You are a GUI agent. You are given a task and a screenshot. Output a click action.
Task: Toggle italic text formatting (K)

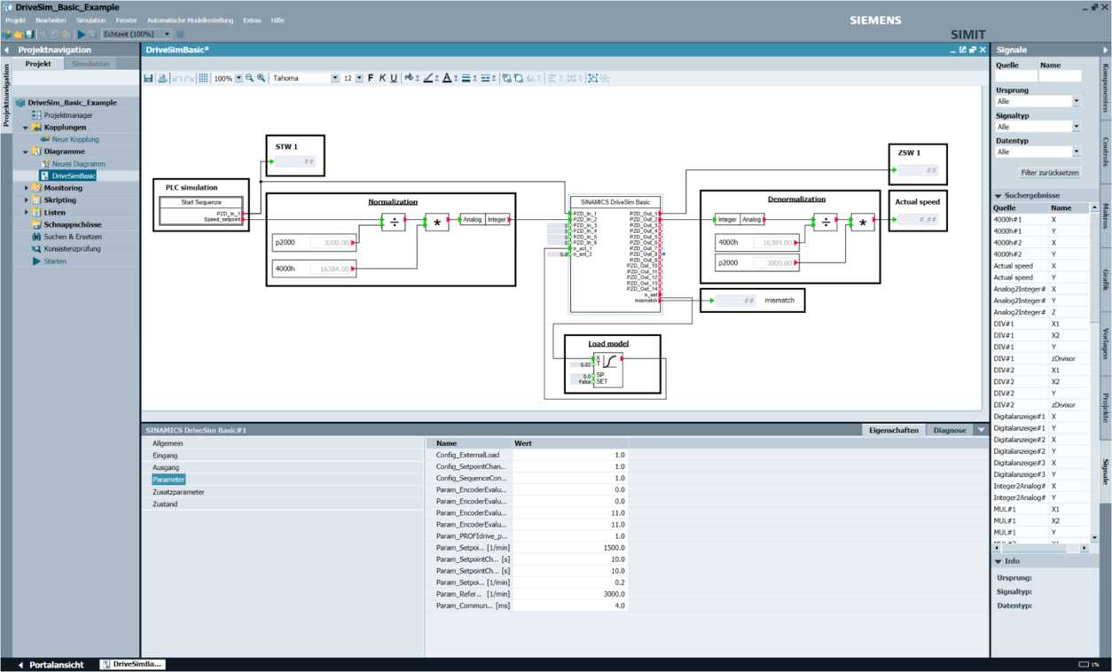click(382, 78)
